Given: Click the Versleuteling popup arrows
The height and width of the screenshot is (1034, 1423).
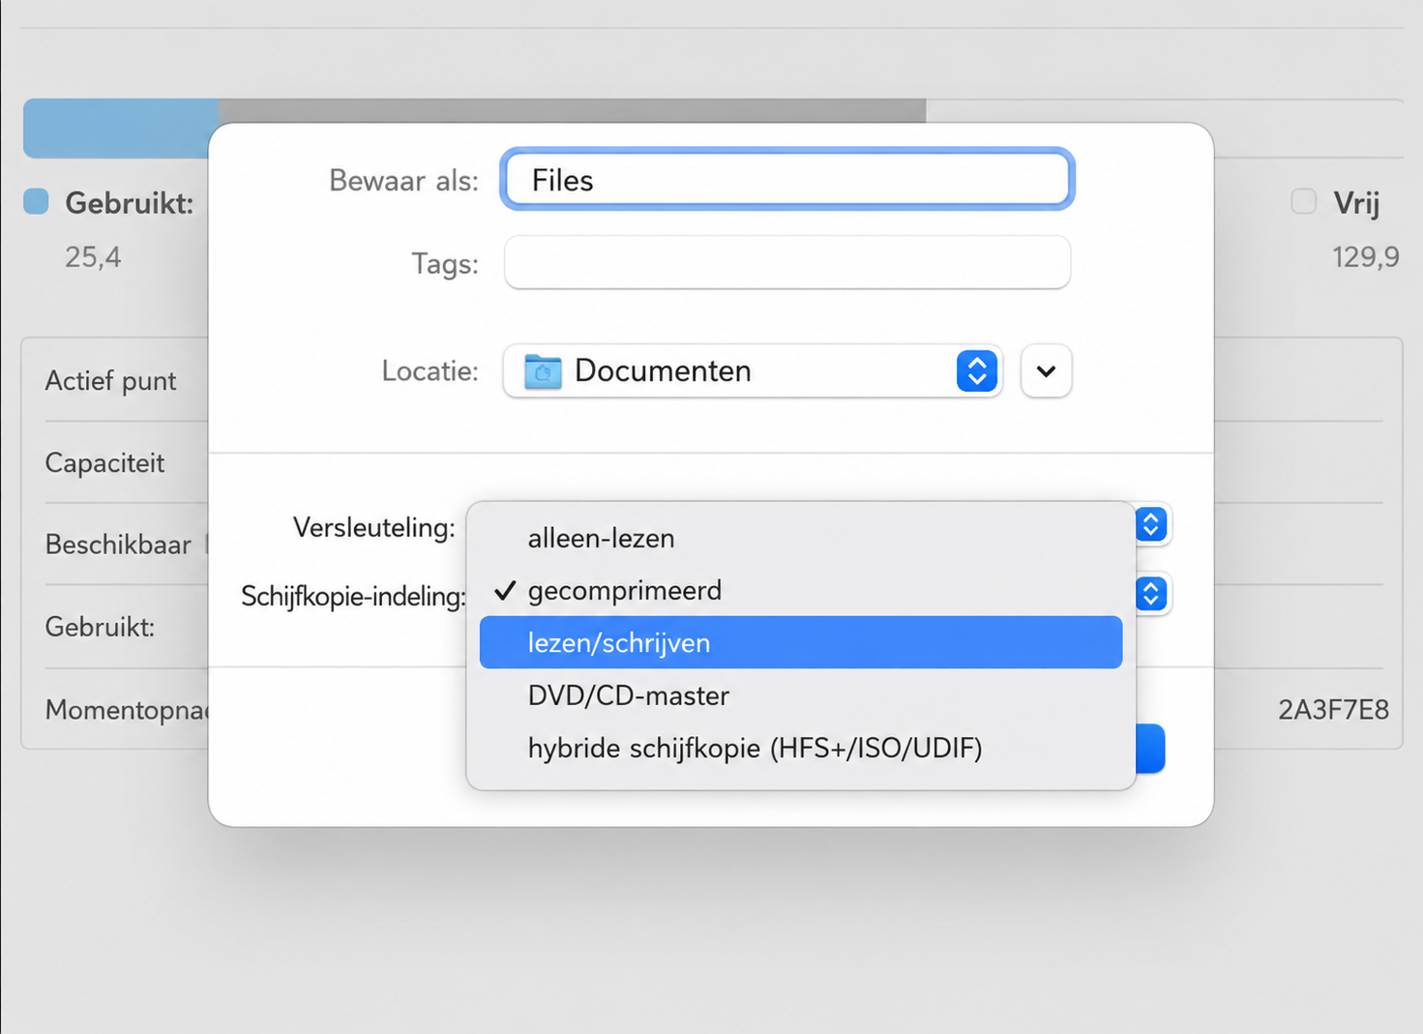Looking at the screenshot, I should (1151, 524).
